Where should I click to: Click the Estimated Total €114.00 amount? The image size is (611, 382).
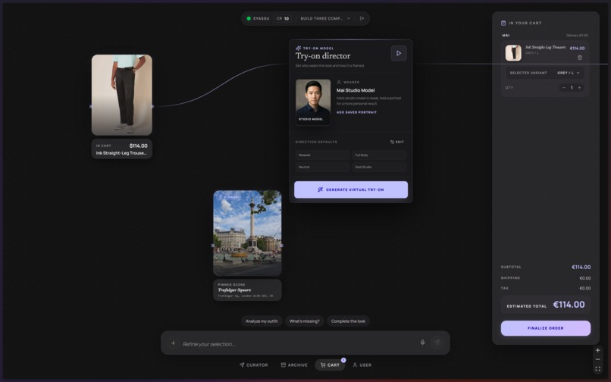coord(569,305)
